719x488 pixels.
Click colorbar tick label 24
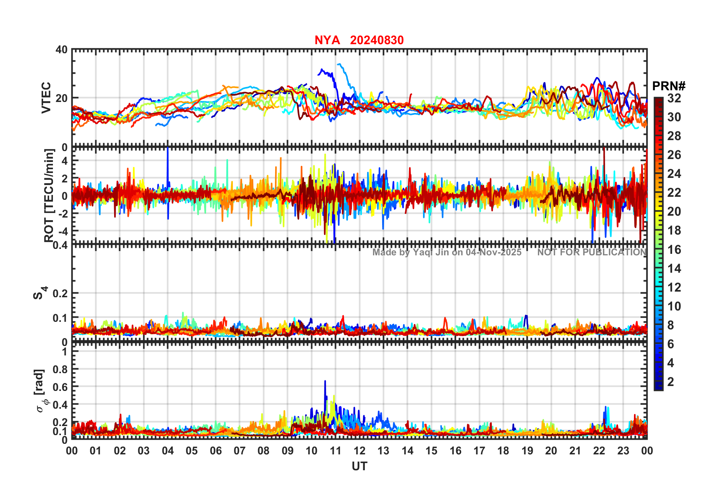pos(674,174)
